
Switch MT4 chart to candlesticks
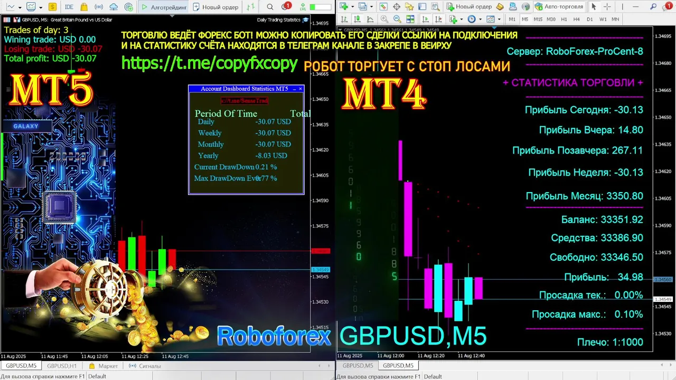(356, 19)
